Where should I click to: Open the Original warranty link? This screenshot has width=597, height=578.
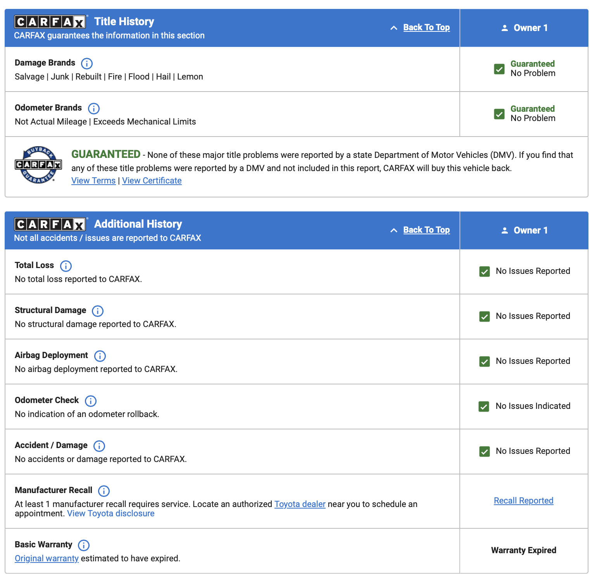tap(47, 559)
